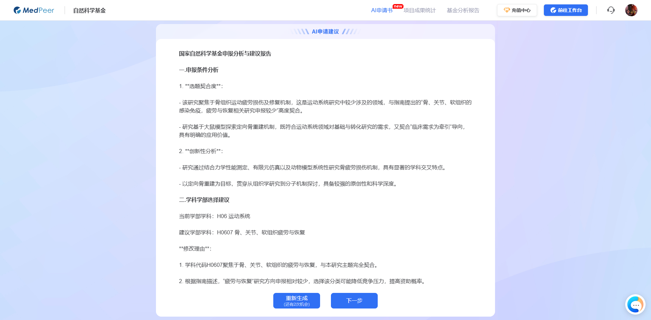Click sentence starting 以定向骨重建为目标
Screen dimensions: 651x320
click(289, 184)
